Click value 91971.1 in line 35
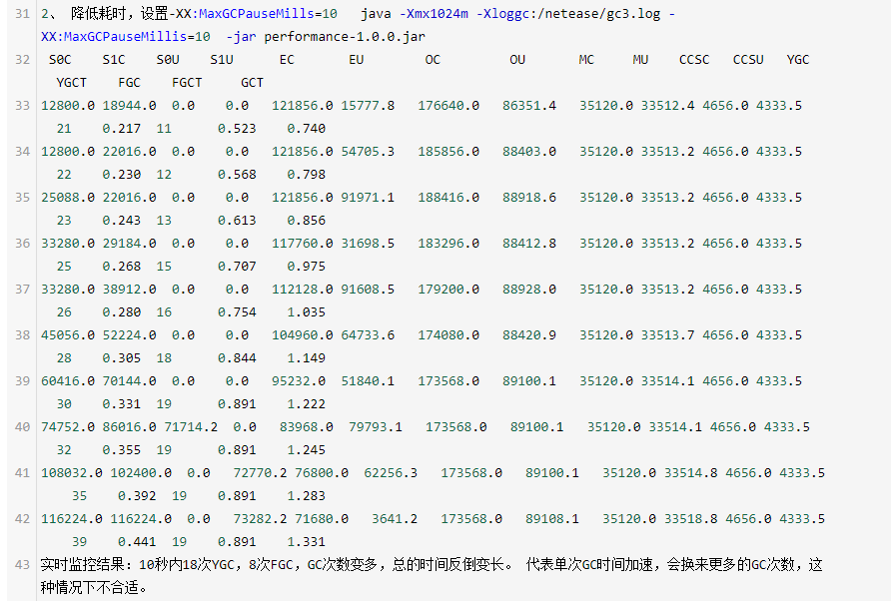This screenshot has width=891, height=601. click(368, 198)
